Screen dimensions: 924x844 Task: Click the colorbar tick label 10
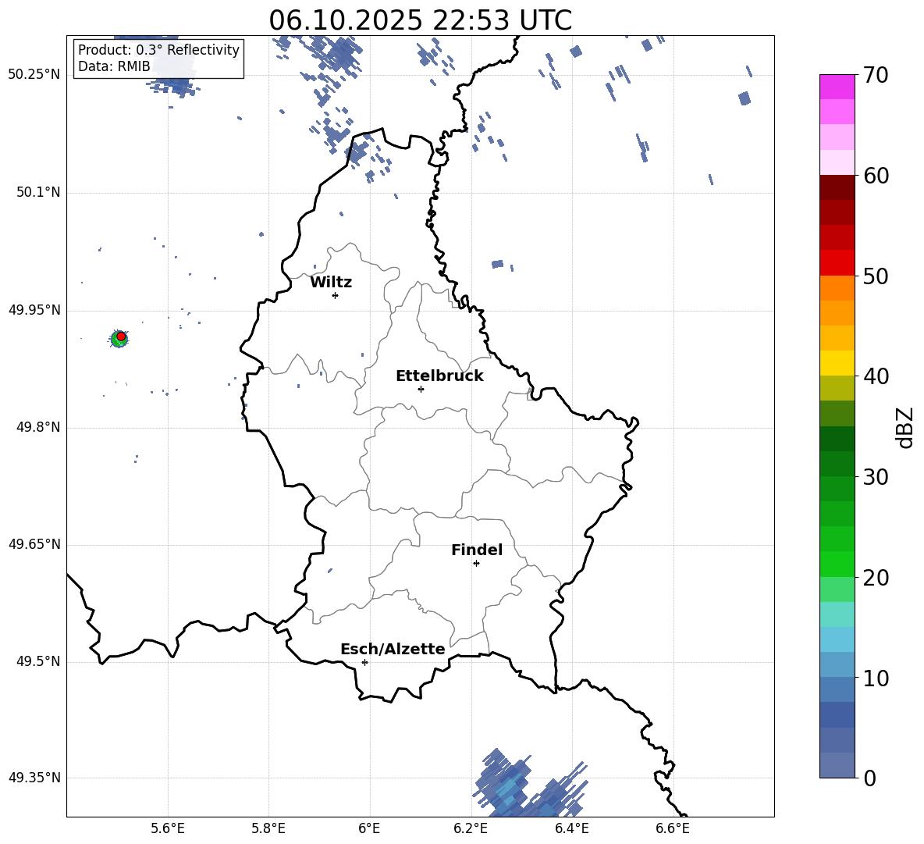click(x=876, y=678)
